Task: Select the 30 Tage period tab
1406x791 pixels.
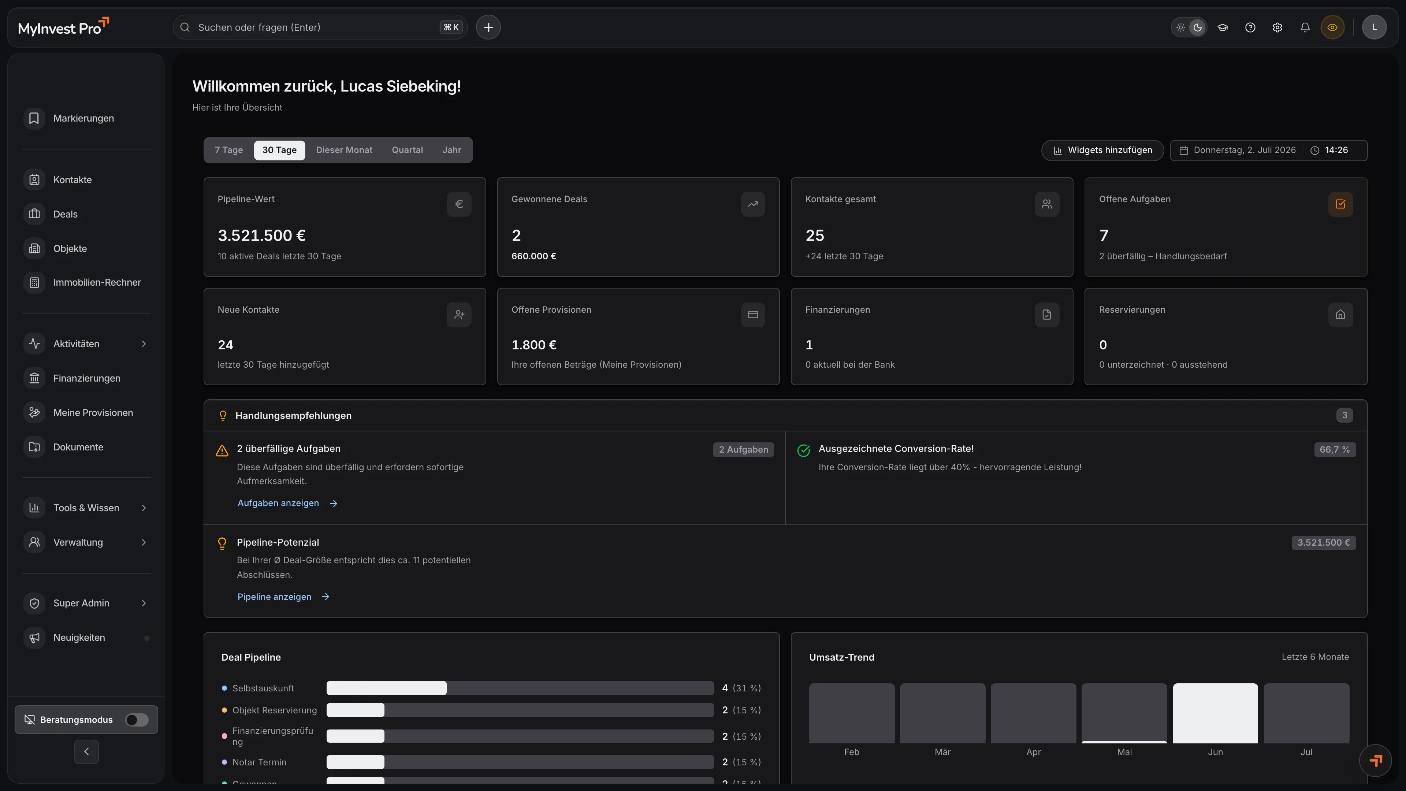Action: 279,150
